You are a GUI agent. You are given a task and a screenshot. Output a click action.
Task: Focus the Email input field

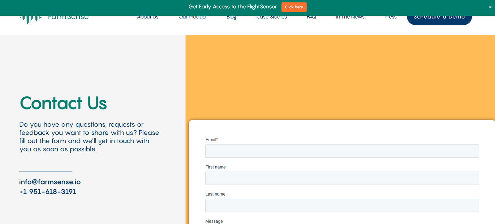coord(342,151)
